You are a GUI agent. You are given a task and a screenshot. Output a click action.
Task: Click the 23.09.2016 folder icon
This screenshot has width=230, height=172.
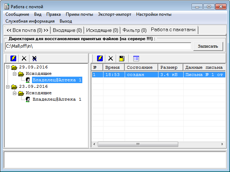[x=14, y=87]
